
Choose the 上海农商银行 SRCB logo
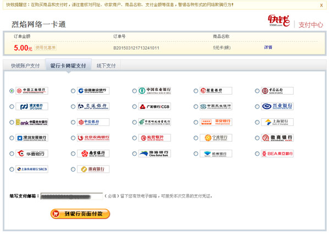click(32, 169)
